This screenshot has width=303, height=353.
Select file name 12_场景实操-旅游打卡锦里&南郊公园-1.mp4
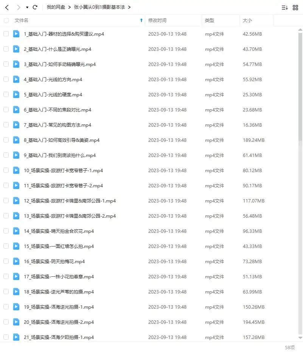pos(70,201)
